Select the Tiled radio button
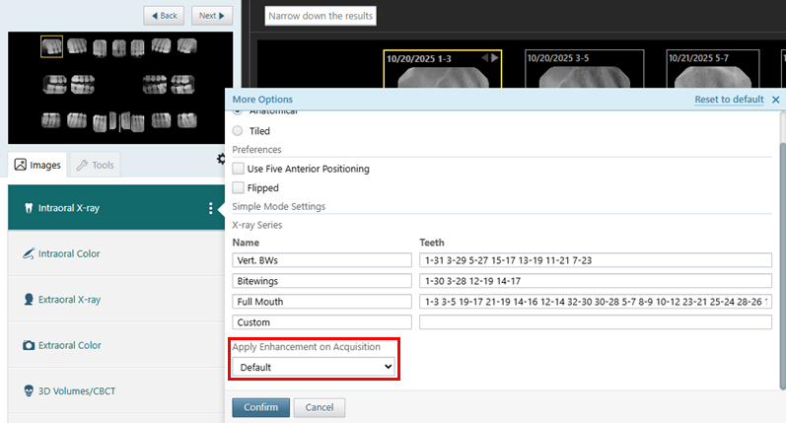The width and height of the screenshot is (786, 423). click(238, 130)
